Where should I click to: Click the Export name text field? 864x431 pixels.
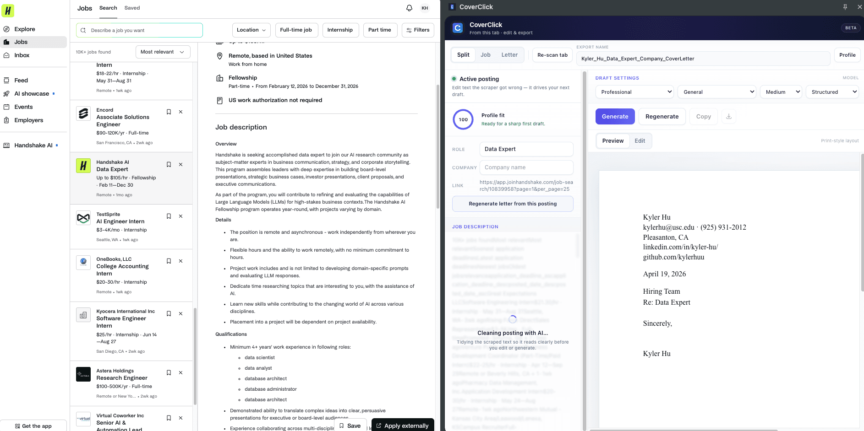pyautogui.click(x=703, y=59)
